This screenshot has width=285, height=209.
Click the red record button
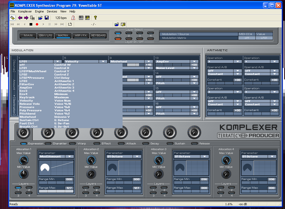point(37,24)
